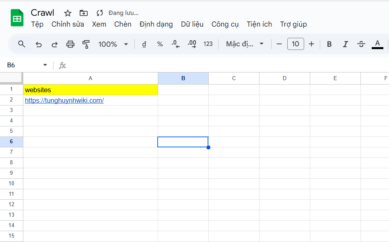
Task: Select row 6 header
Action: point(11,142)
